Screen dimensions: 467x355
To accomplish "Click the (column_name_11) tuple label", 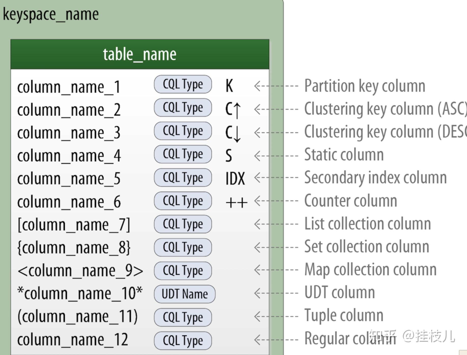I will 77,317.
